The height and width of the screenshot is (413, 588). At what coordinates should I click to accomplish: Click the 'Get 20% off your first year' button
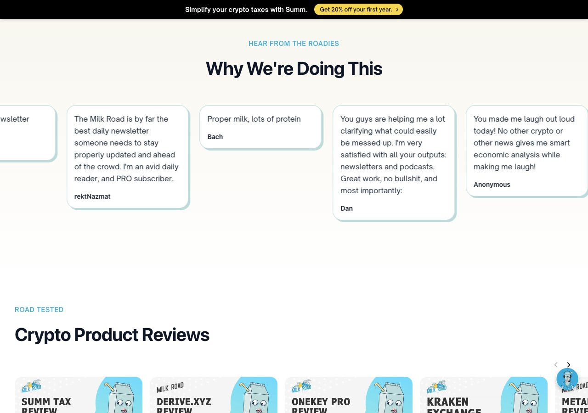pyautogui.click(x=358, y=9)
